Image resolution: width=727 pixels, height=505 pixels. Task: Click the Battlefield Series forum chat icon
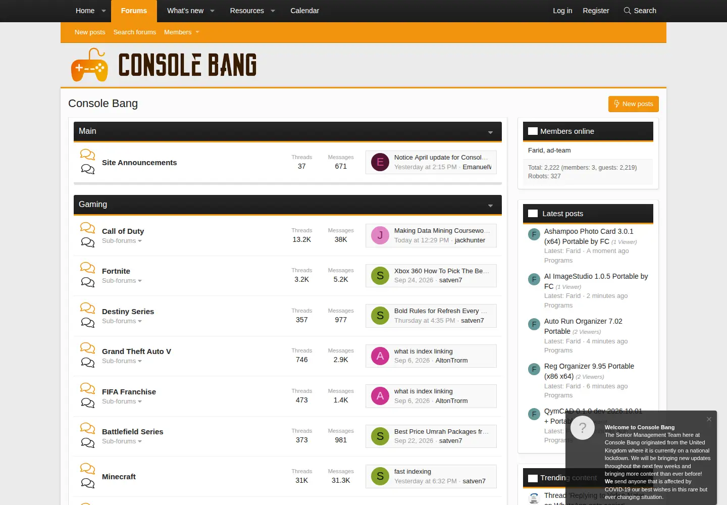[x=87, y=435]
